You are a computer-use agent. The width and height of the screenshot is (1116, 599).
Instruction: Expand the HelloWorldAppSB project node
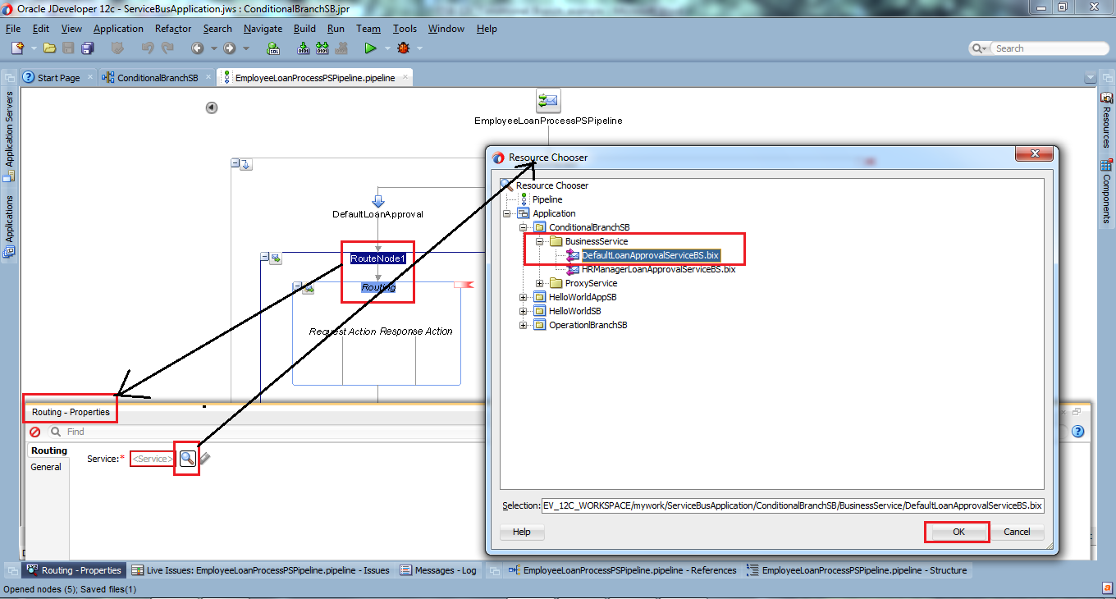pos(524,297)
